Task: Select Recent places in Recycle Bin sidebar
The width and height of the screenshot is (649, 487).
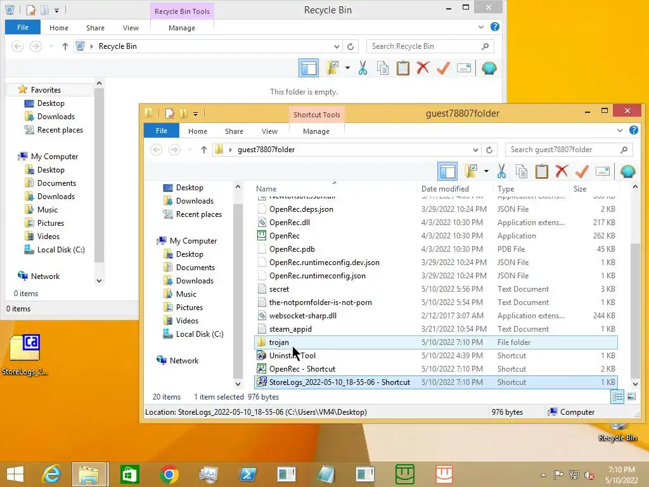Action: click(54, 130)
